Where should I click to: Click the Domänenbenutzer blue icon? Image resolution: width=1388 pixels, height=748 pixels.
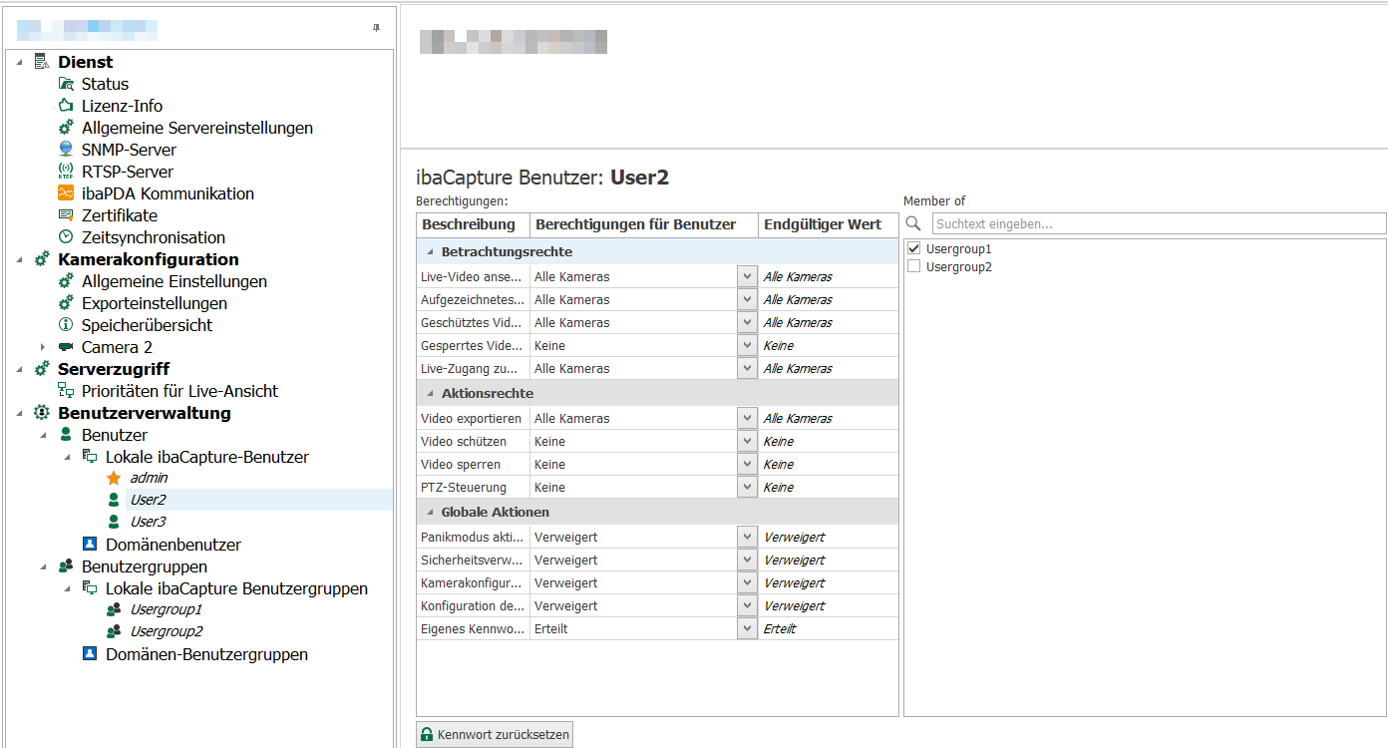(x=90, y=545)
